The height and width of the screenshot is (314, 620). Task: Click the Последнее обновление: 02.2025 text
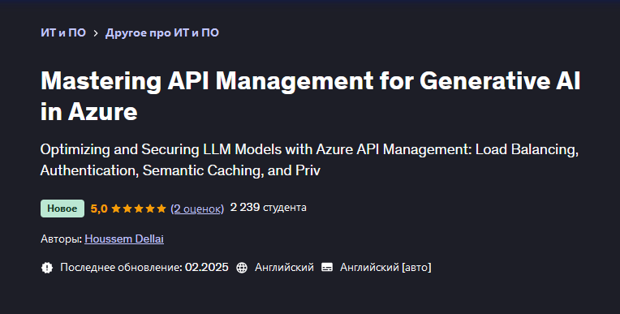pyautogui.click(x=144, y=267)
